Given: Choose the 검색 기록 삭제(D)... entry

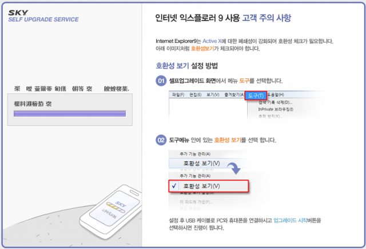Looking at the screenshot, I should pos(276,102).
